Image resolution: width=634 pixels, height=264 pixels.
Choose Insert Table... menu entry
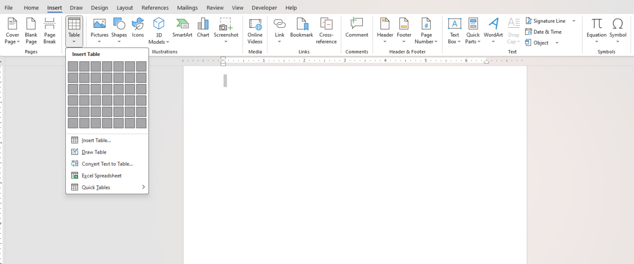point(107,140)
